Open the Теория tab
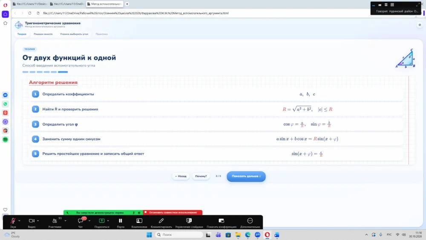The image size is (426, 240). (22, 34)
